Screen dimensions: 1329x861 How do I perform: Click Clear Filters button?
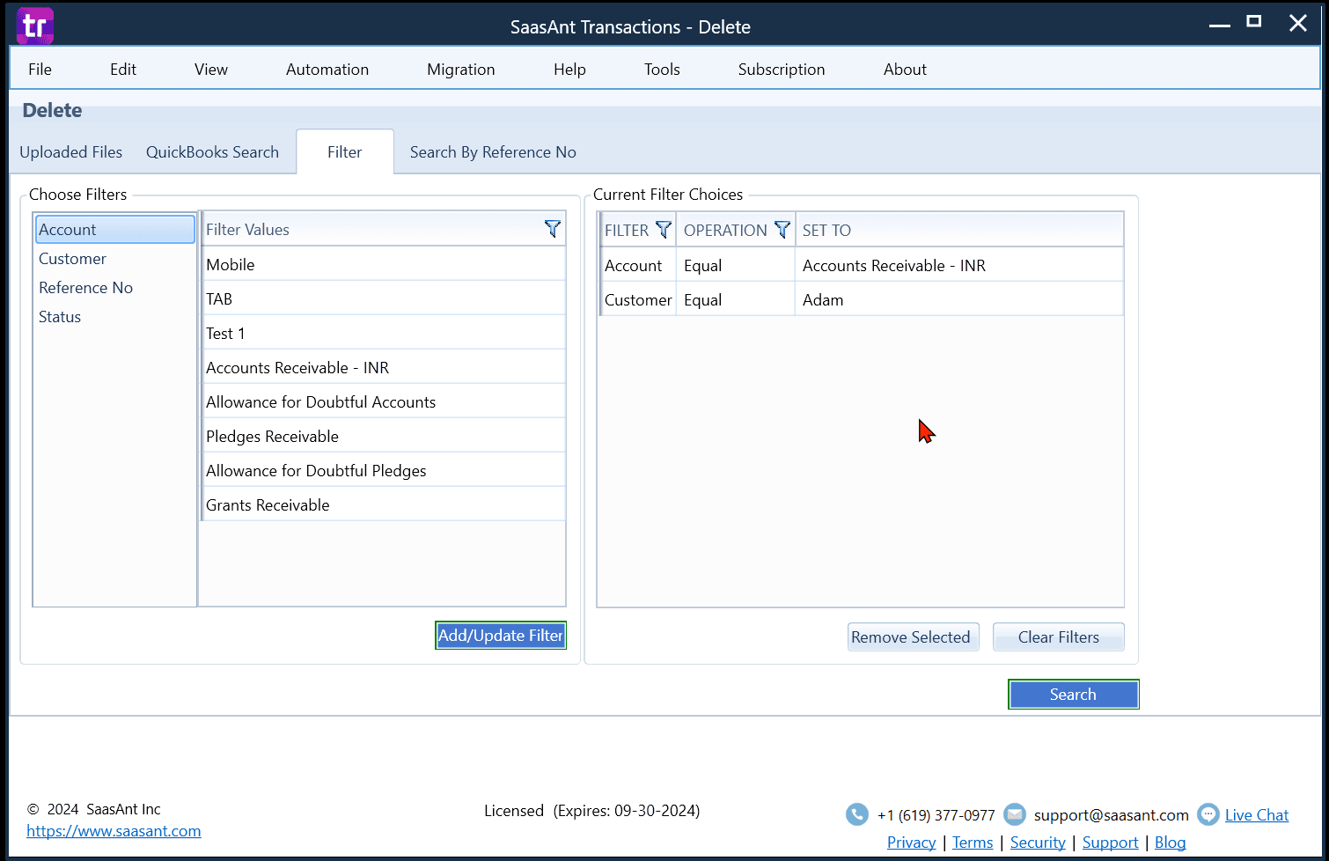1059,637
